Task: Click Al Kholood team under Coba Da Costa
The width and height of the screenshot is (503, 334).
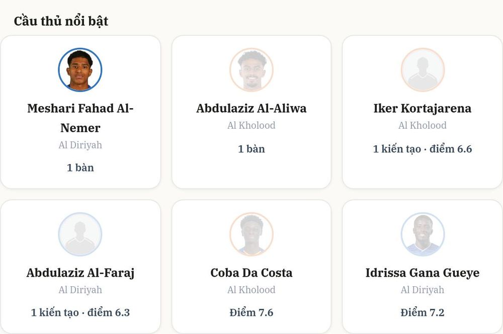Action: 251,290
